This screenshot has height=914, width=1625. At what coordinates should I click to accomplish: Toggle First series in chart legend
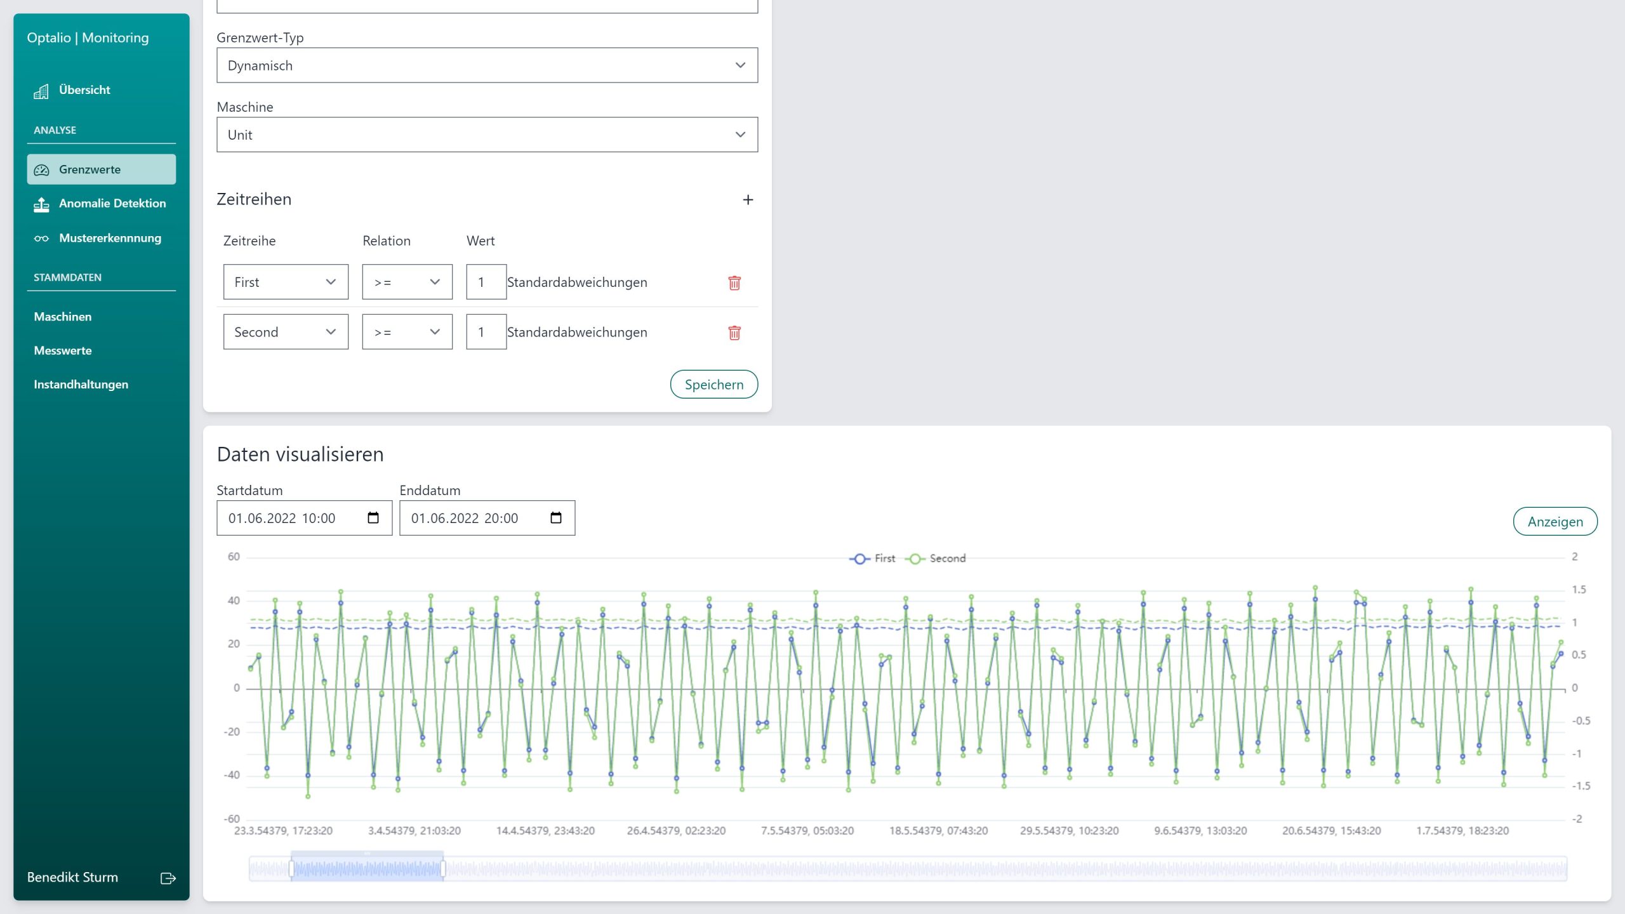point(872,559)
